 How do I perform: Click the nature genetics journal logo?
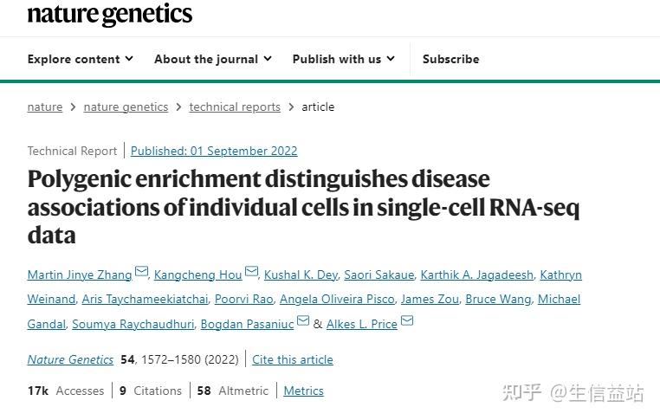[x=110, y=15]
